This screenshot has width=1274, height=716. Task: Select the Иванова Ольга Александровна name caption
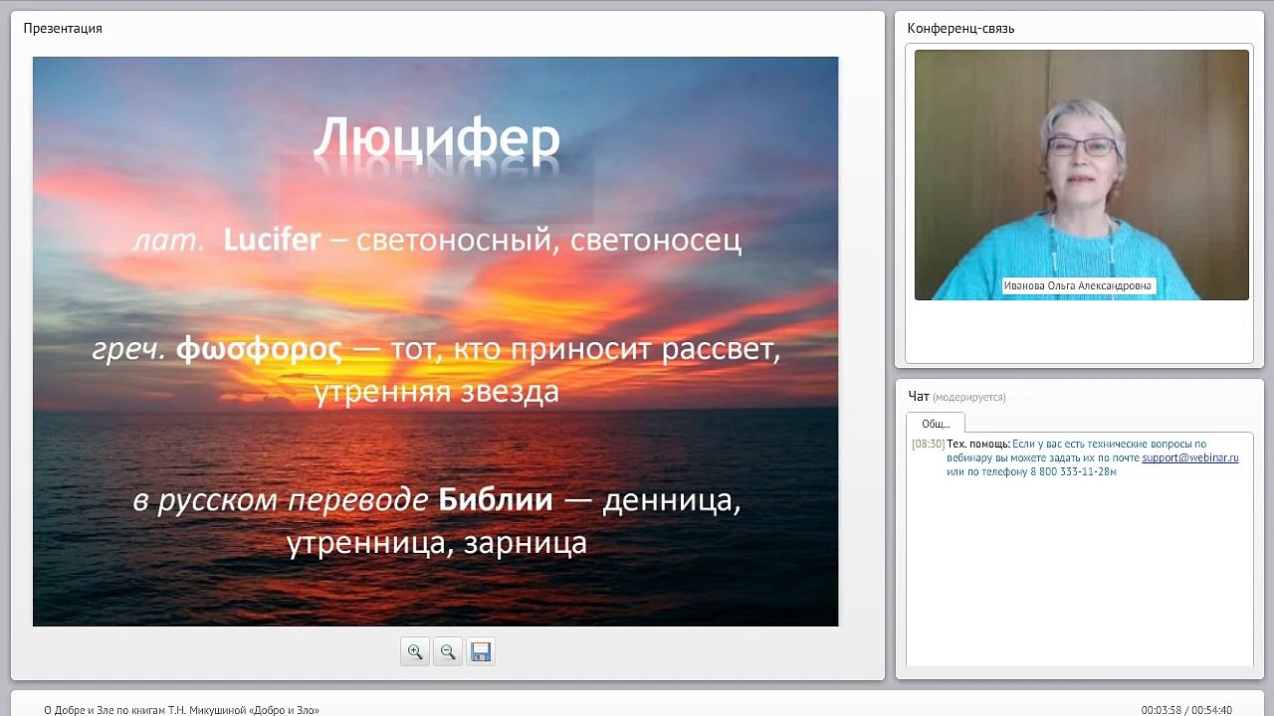pyautogui.click(x=1078, y=285)
